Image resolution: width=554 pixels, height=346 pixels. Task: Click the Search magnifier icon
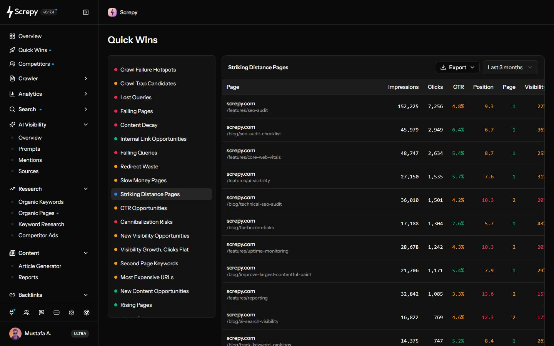coord(12,109)
